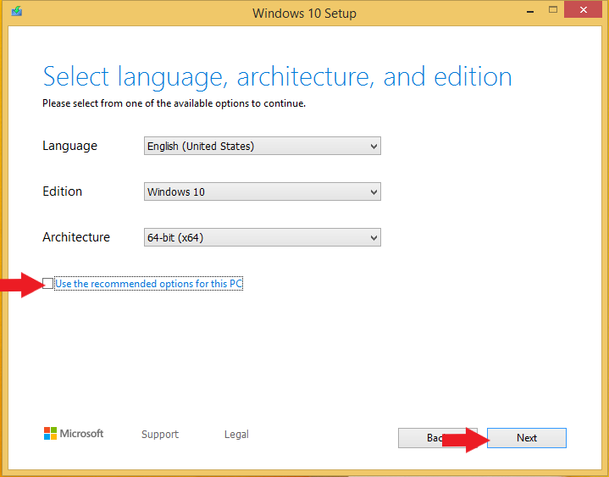The image size is (609, 477).
Task: Click the "Select language, architecture, and edition" heading
Action: [277, 77]
